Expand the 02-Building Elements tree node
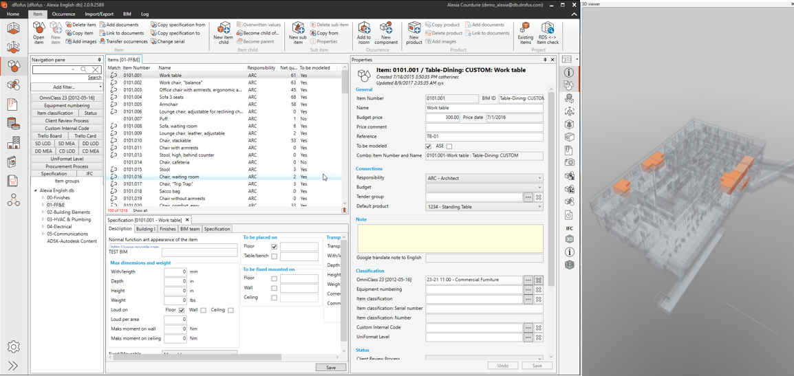This screenshot has width=794, height=376. coord(43,212)
